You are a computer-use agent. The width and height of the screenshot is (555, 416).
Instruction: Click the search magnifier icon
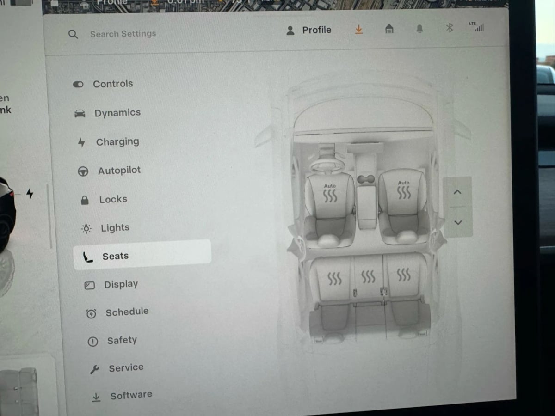73,34
